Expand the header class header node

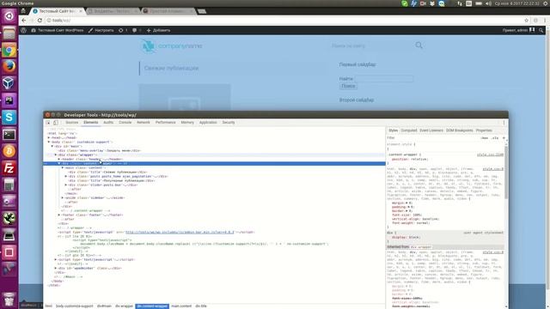(x=59, y=159)
